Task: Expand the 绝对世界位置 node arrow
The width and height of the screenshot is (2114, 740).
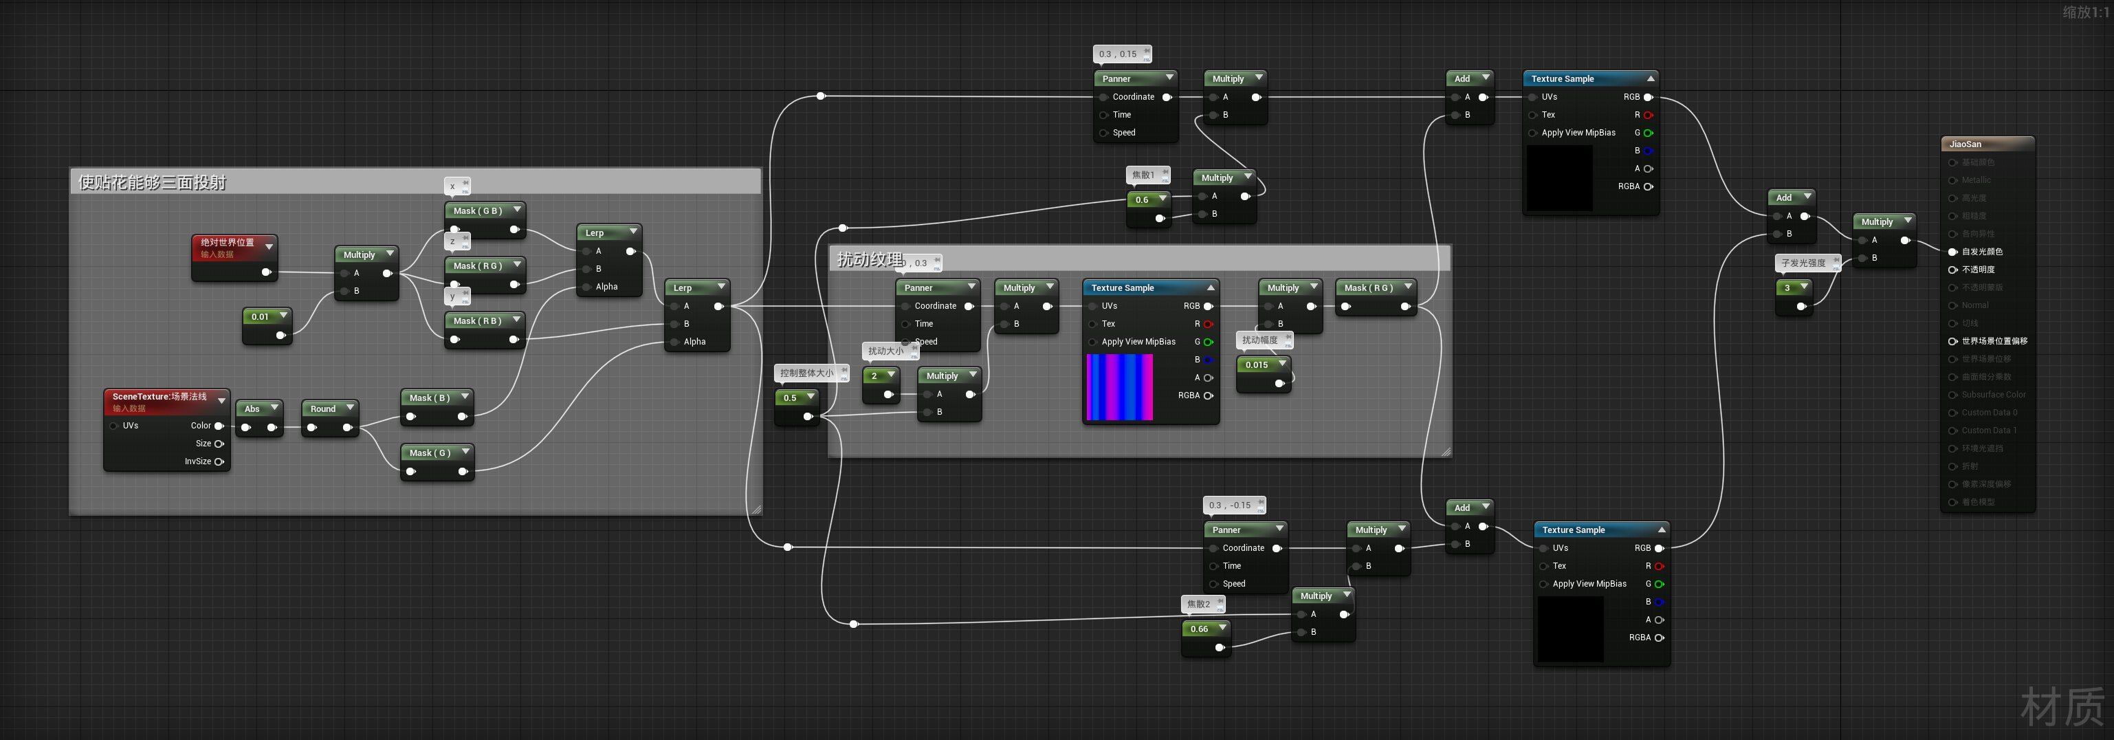Action: coord(268,247)
